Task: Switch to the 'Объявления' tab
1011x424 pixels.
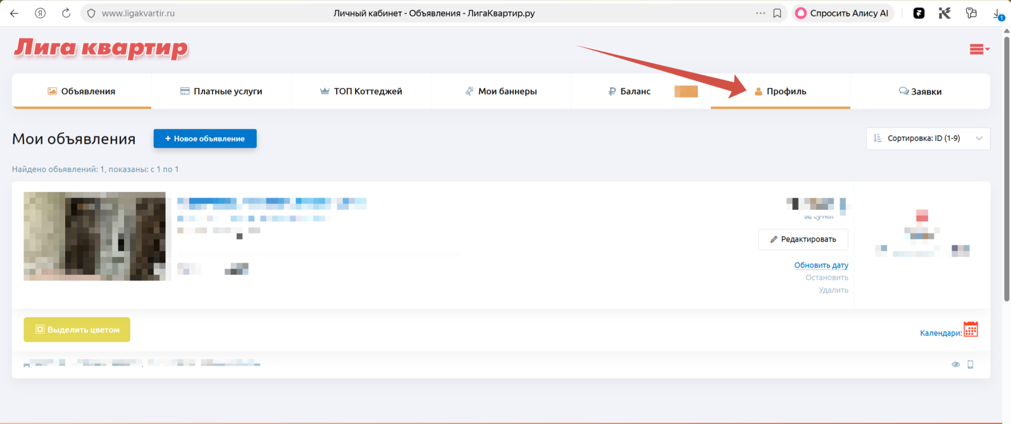Action: 82,91
